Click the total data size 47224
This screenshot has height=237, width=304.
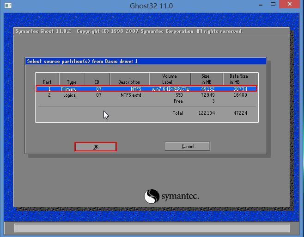(240, 113)
